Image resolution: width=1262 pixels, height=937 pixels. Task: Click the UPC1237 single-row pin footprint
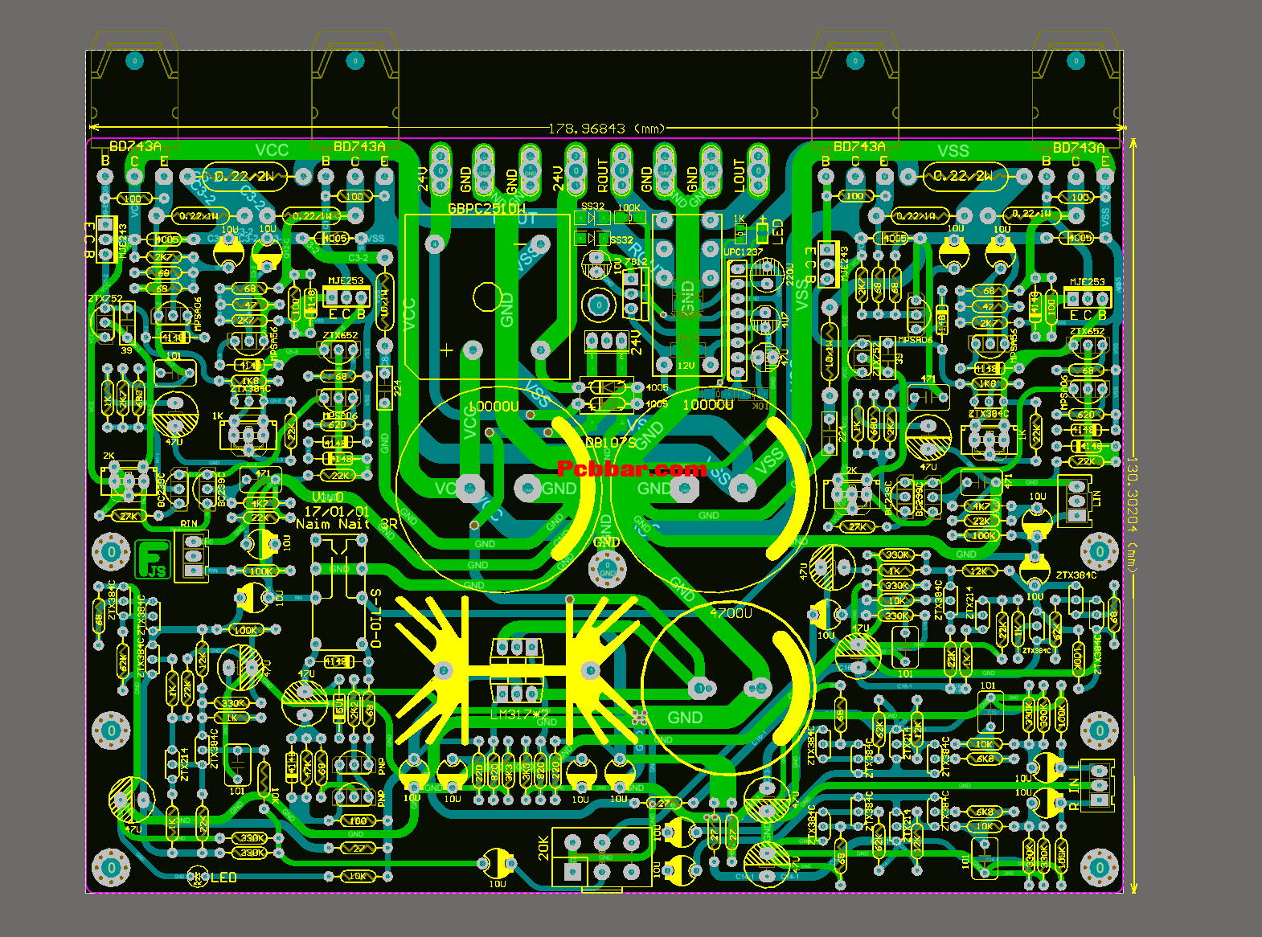point(737,321)
